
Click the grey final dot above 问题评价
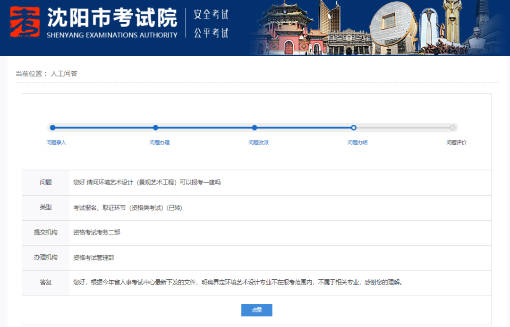coord(452,128)
